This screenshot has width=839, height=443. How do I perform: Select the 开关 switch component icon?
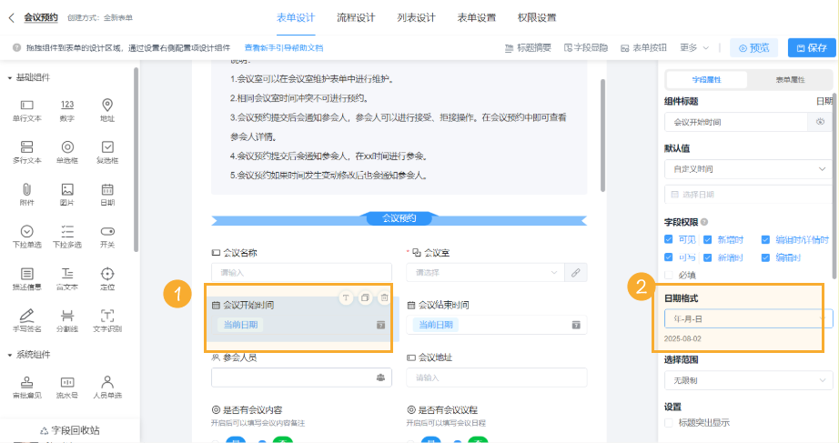107,231
